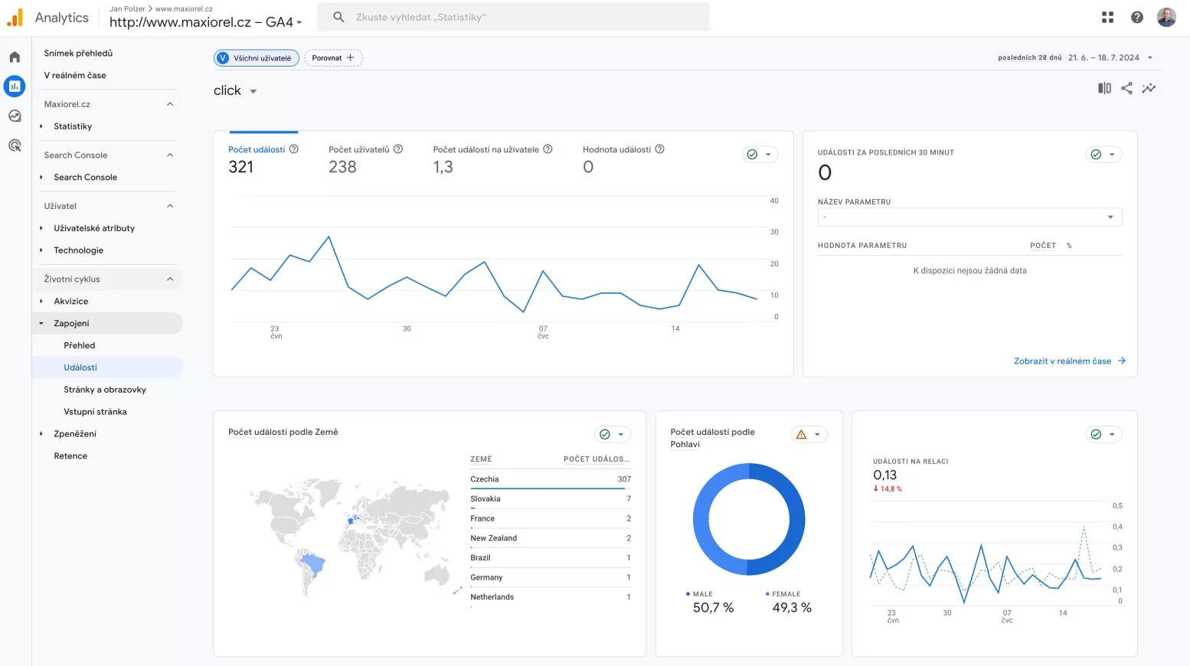The width and height of the screenshot is (1190, 666).
Task: Click help icon next to Hodnota události
Action: click(659, 149)
